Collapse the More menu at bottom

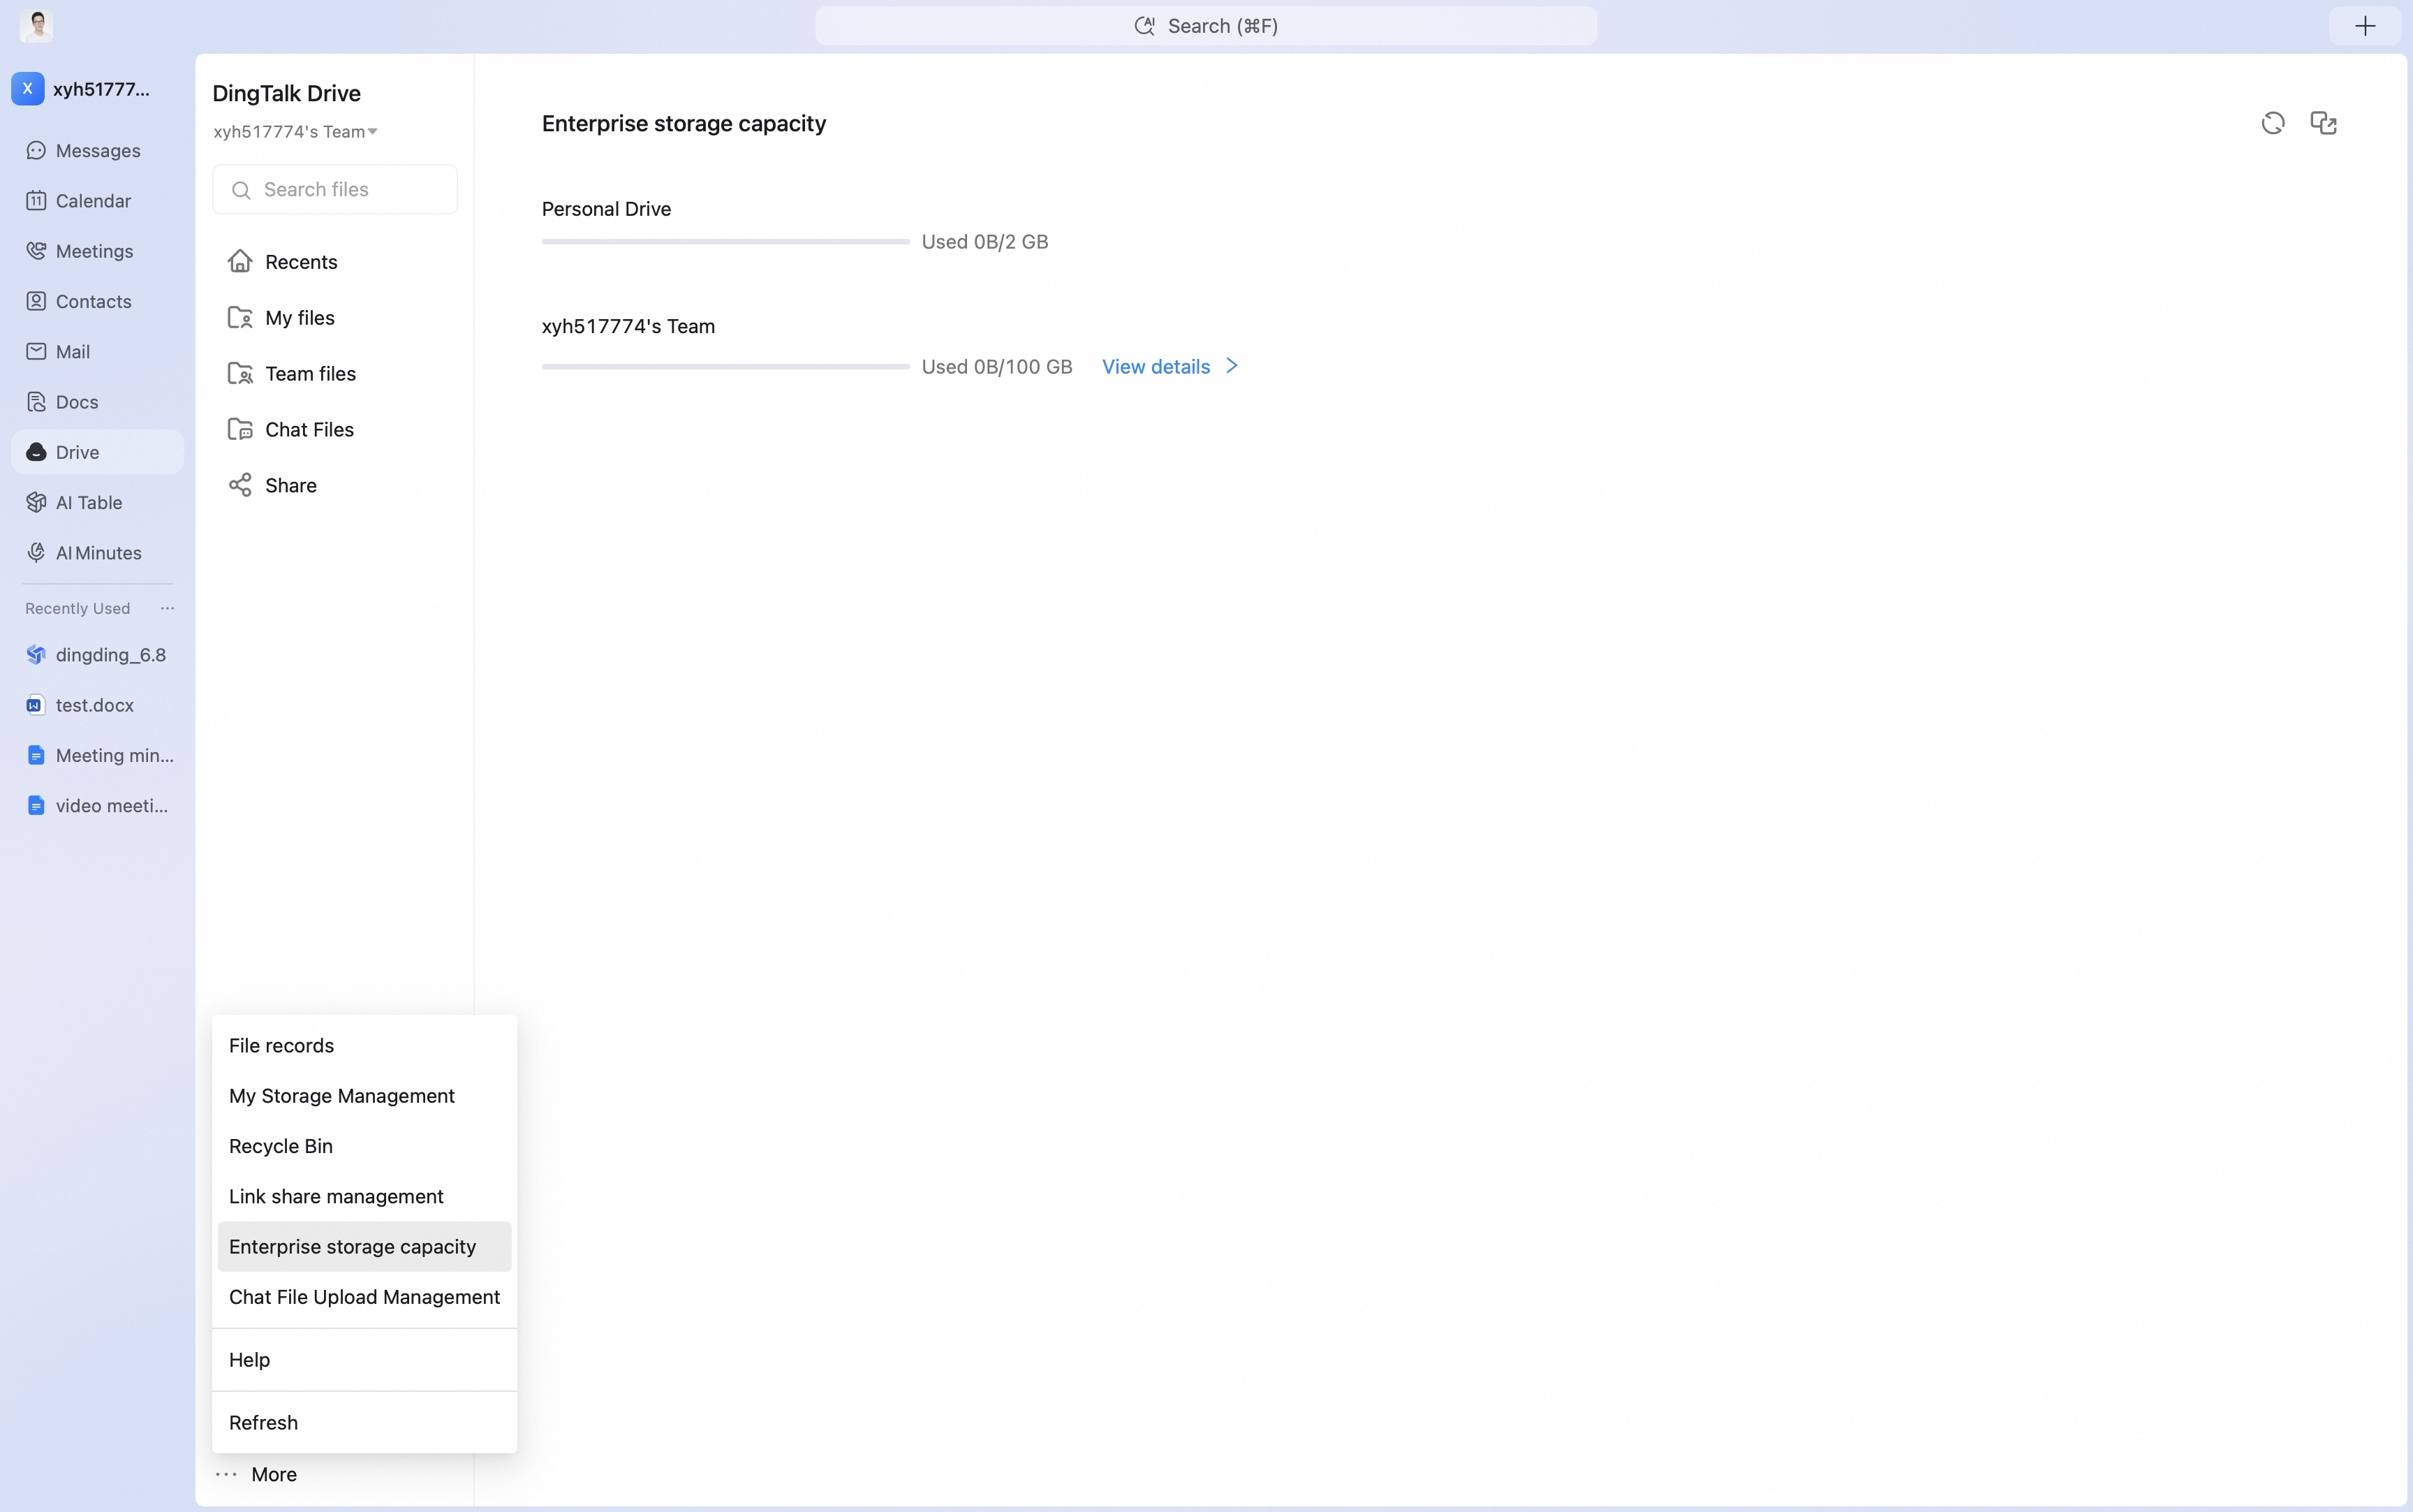pos(256,1474)
